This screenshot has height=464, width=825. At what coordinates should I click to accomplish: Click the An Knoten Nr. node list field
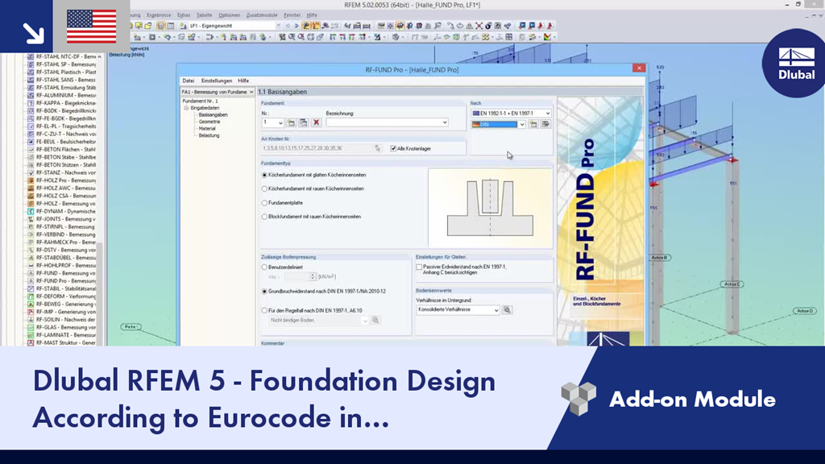click(317, 148)
